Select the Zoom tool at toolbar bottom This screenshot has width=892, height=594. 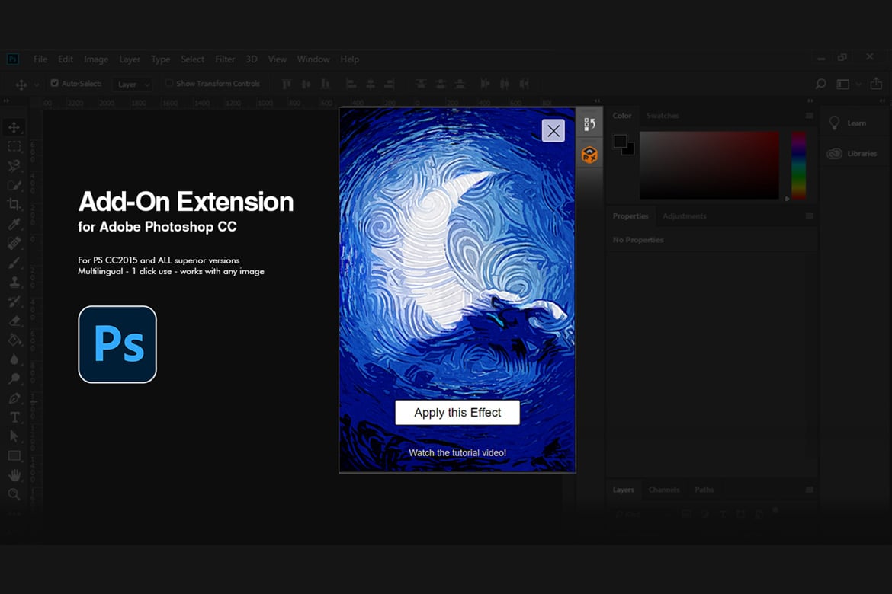point(14,494)
